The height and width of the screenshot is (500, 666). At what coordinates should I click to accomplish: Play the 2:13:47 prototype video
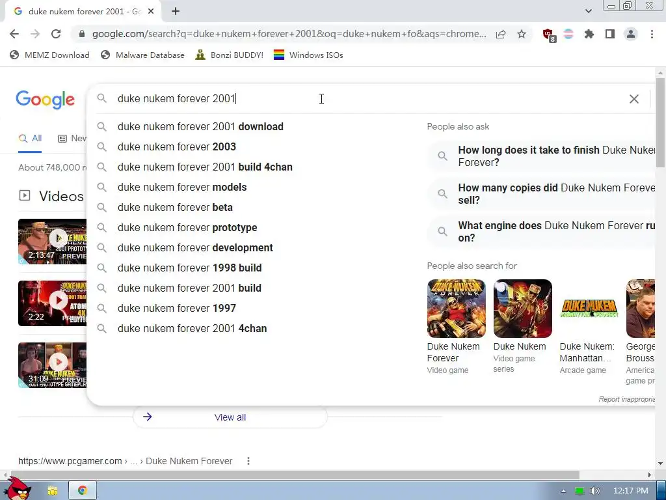point(52,242)
